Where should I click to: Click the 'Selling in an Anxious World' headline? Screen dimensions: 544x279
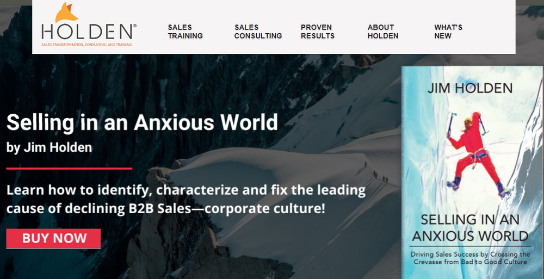point(142,122)
